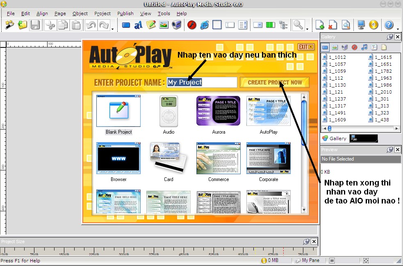Viewport: 403px width, 266px height.
Task: Show Gallery buttons category icon
Action: [x=325, y=47]
